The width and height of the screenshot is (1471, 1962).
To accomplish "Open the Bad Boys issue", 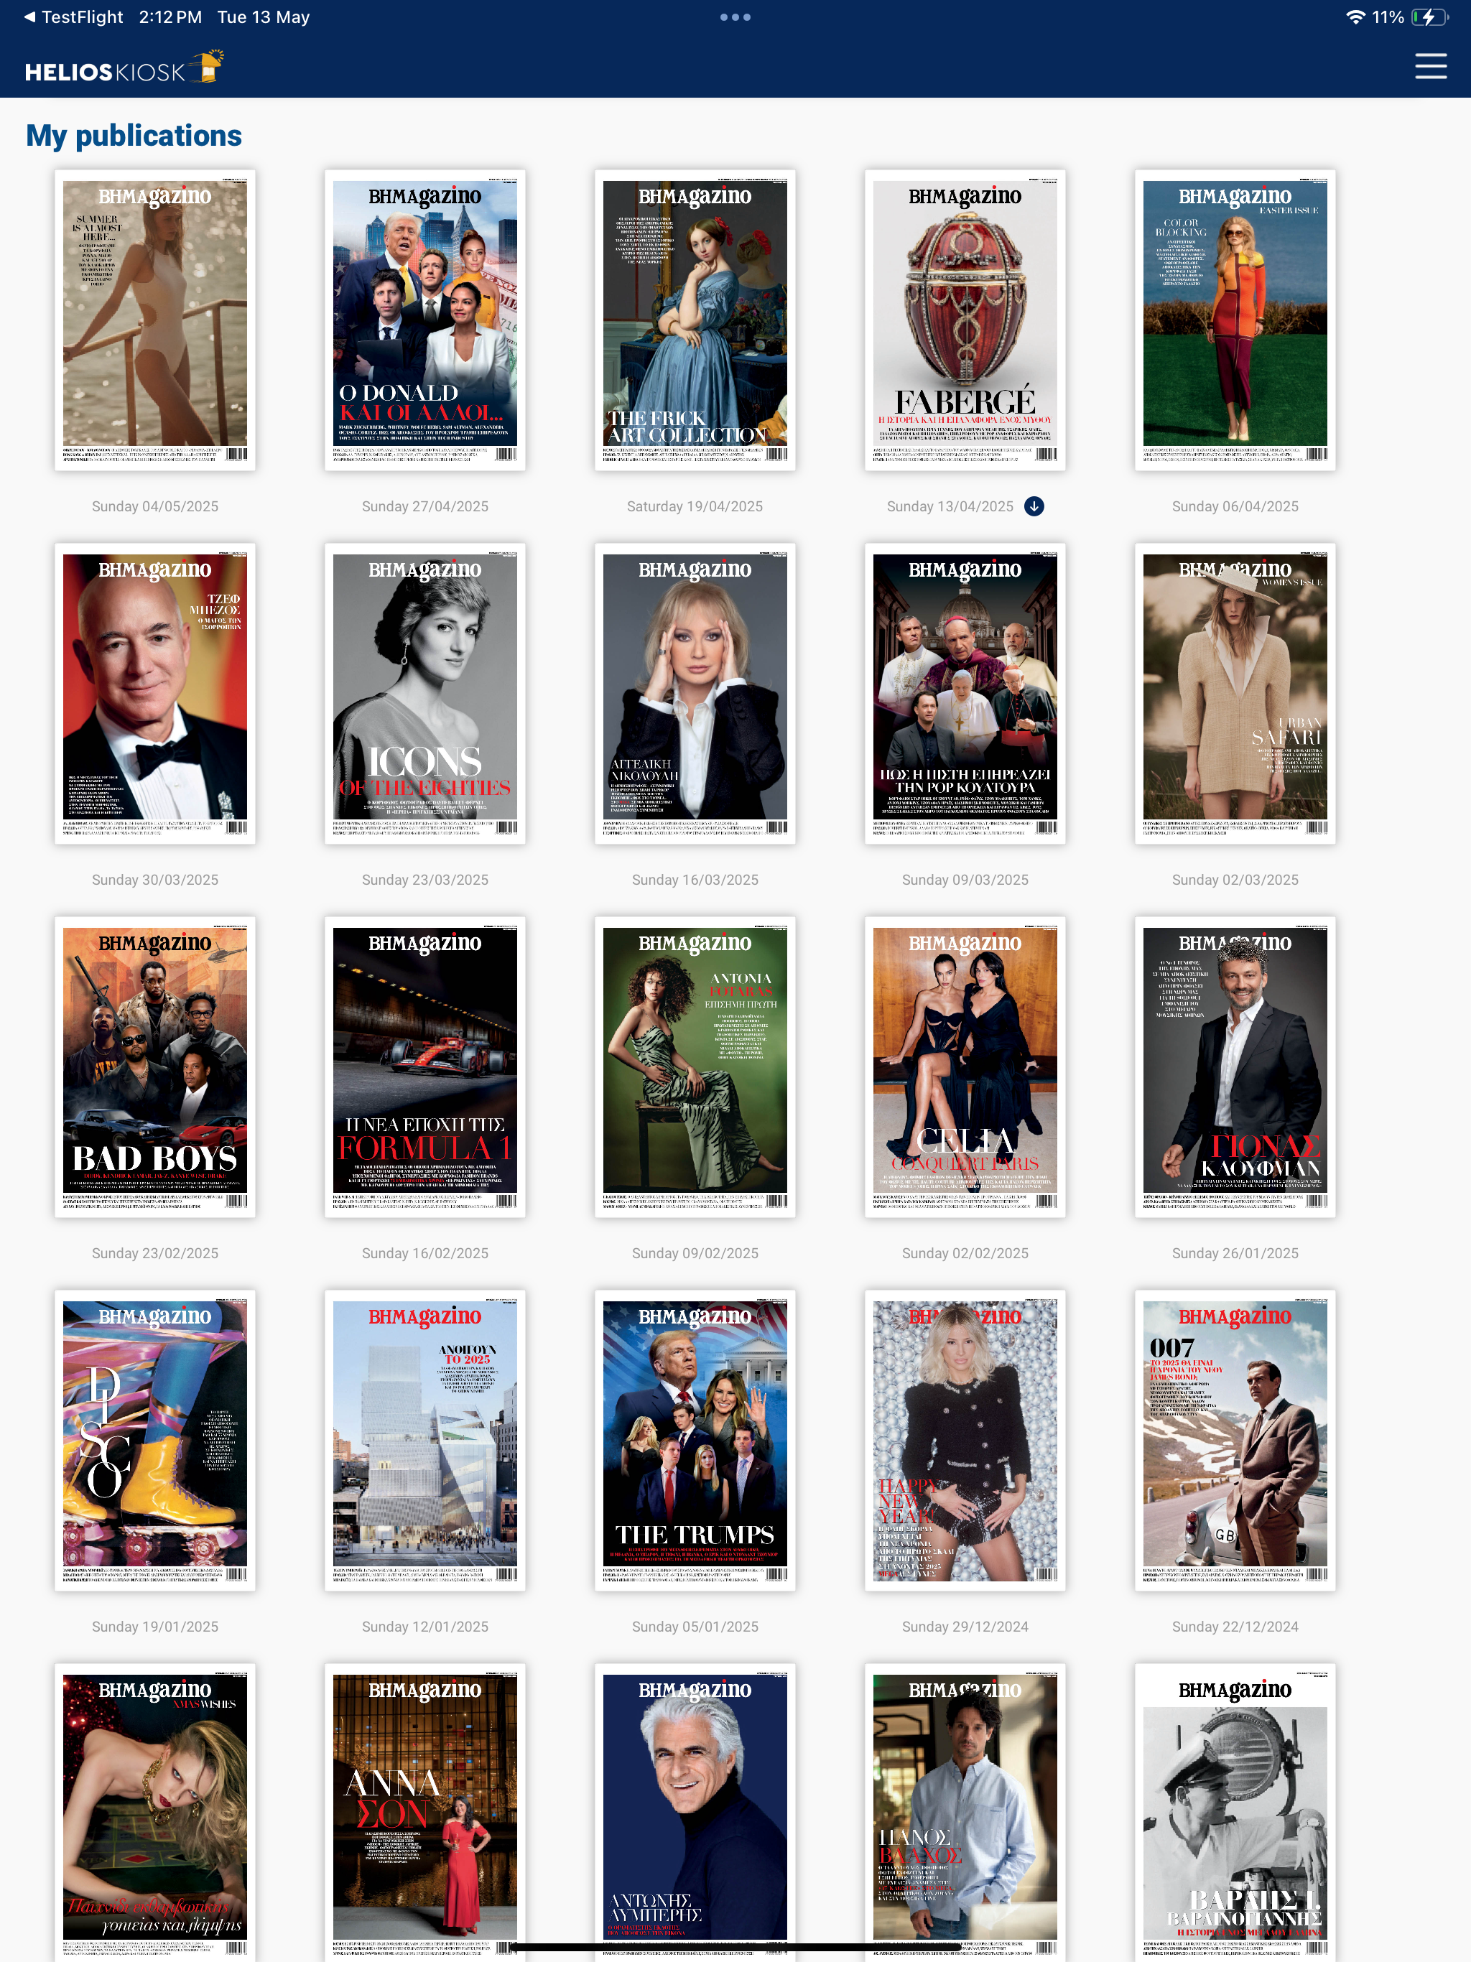I will pos(155,1067).
